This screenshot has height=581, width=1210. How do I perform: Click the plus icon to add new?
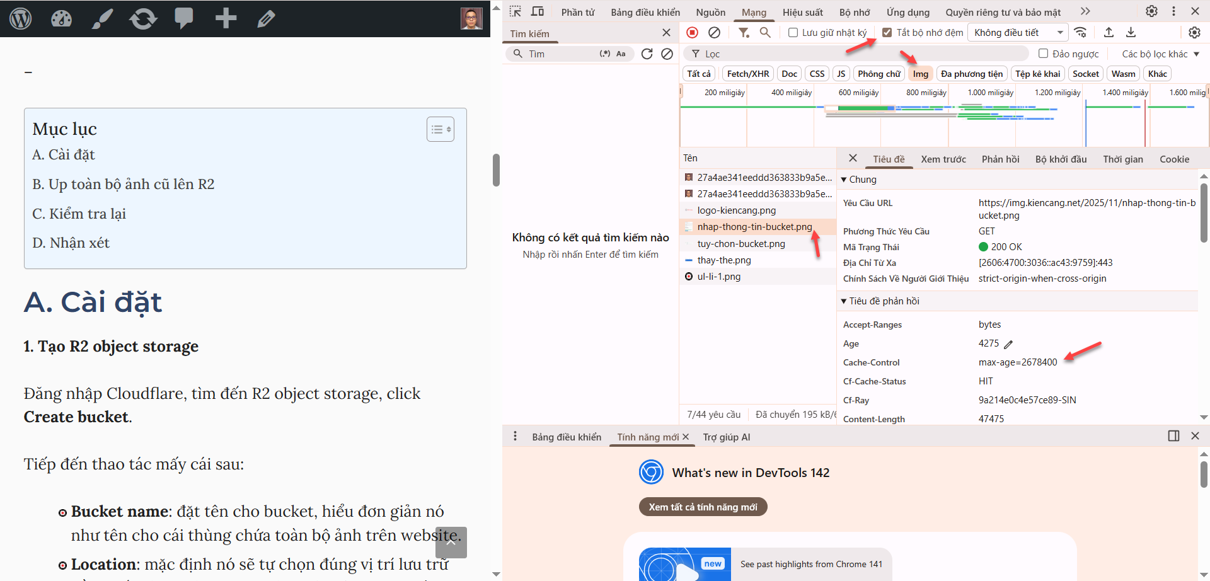[x=226, y=19]
